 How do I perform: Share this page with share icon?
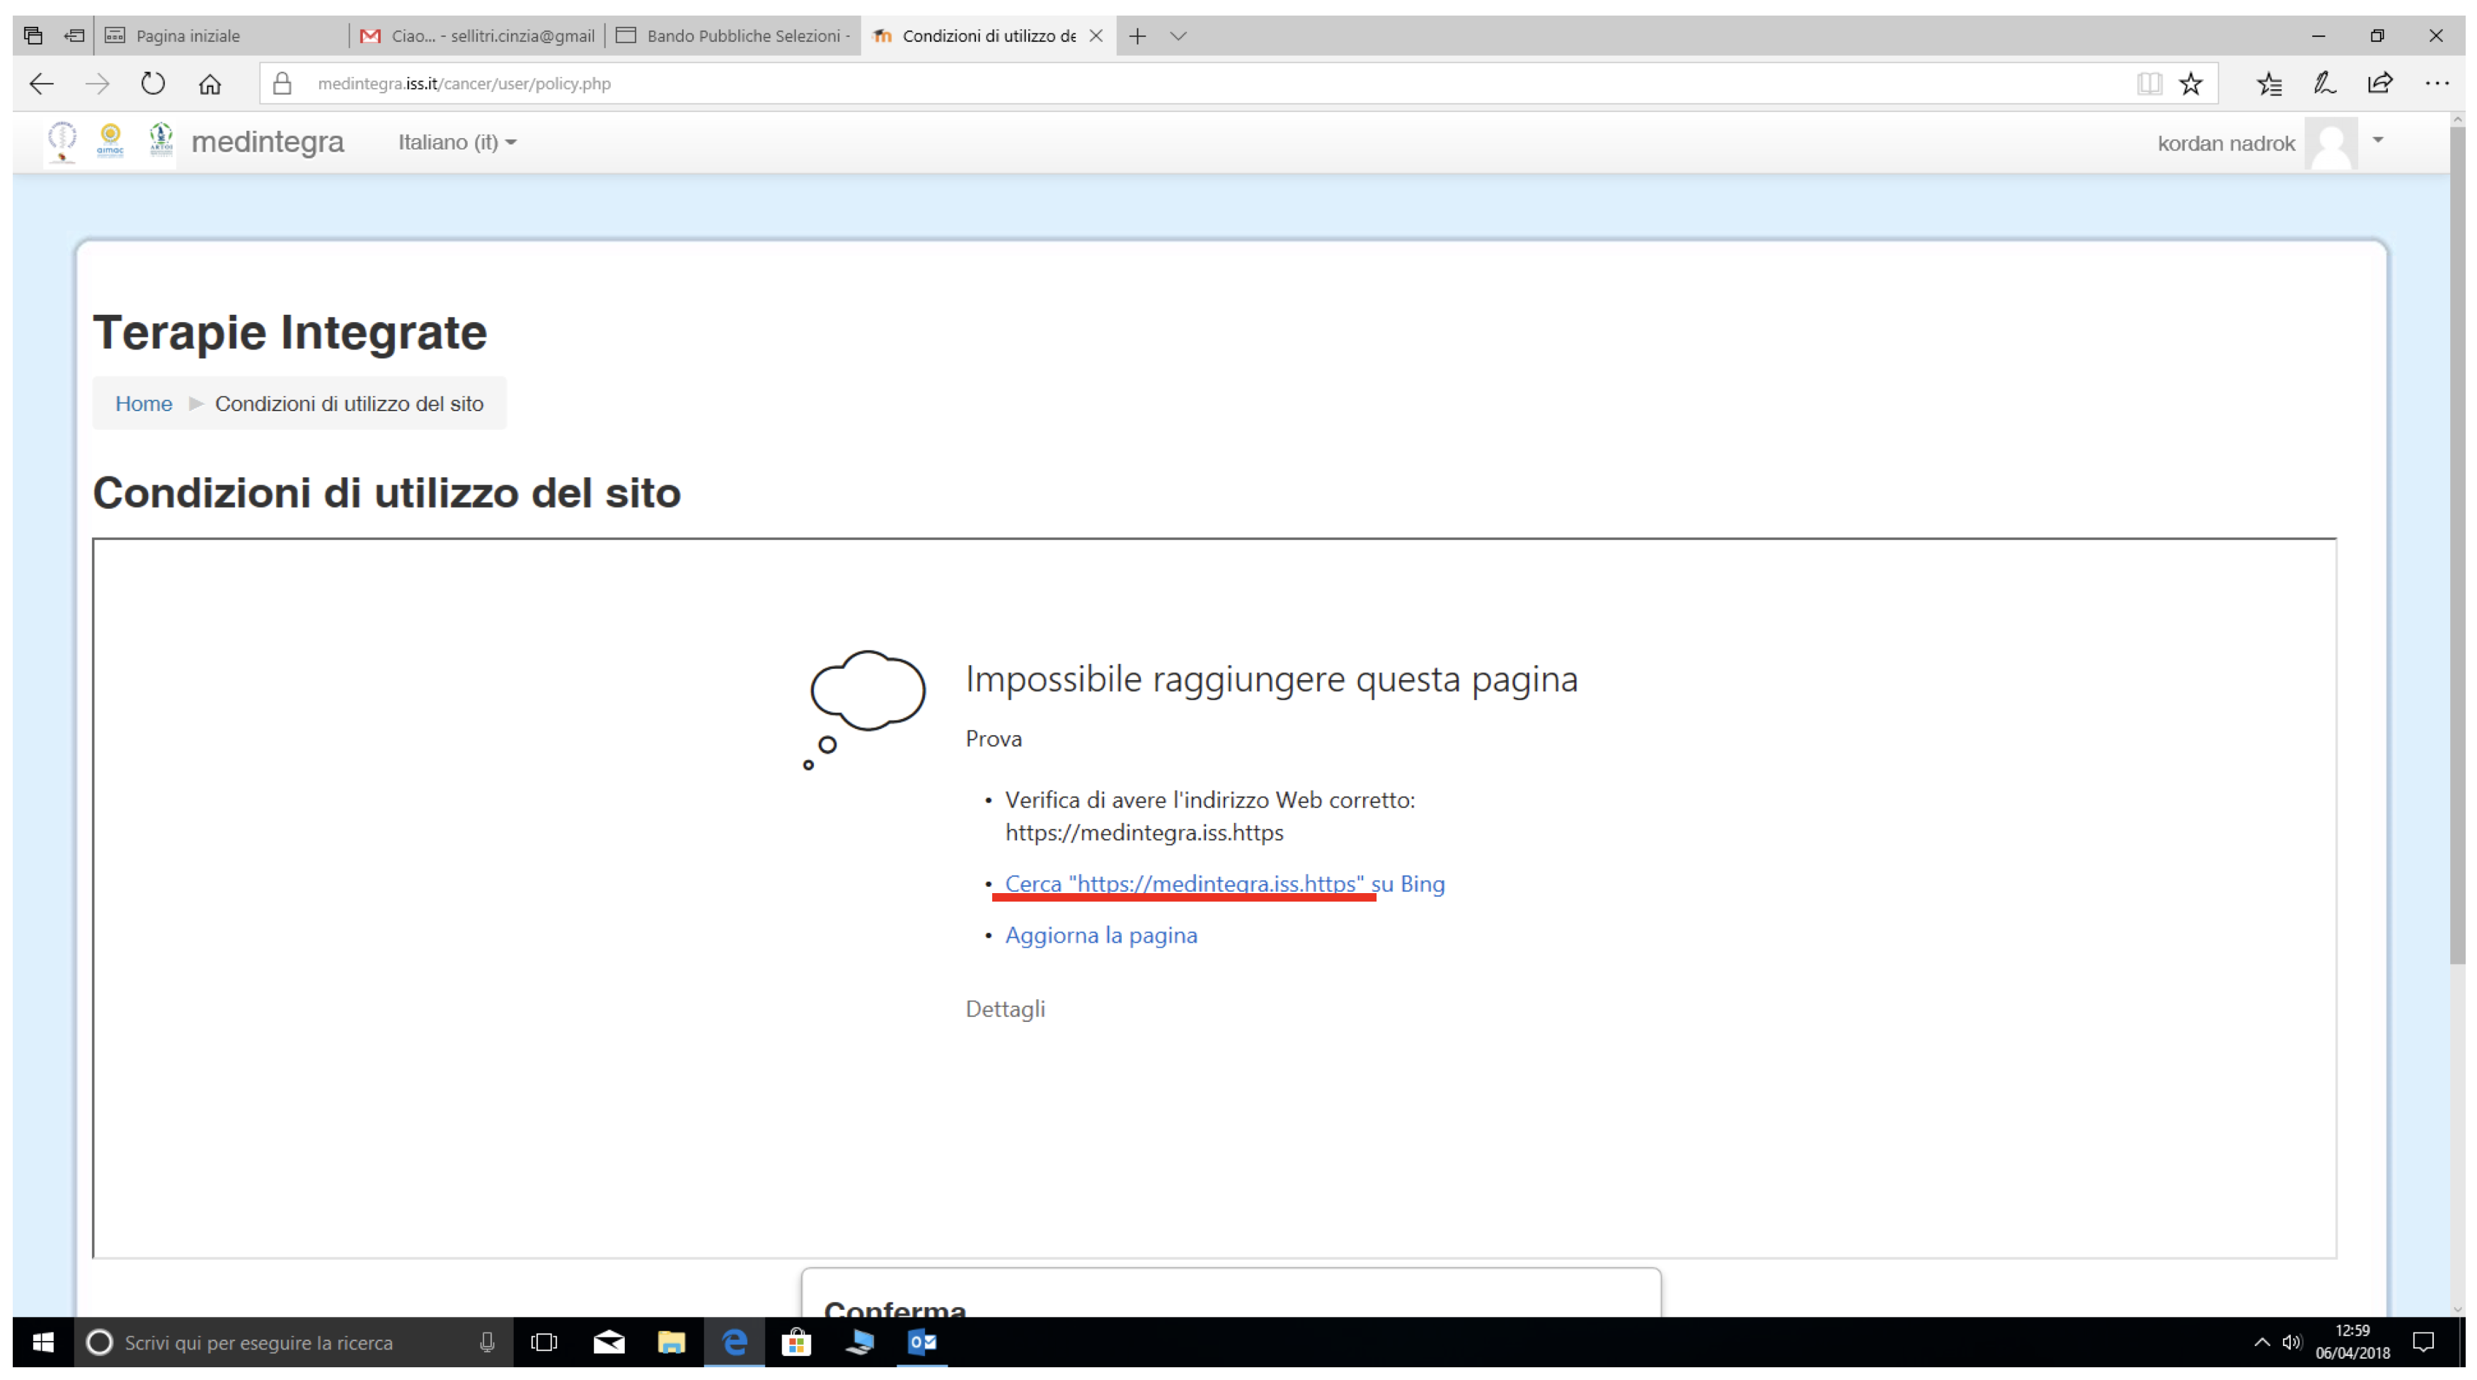click(2380, 84)
